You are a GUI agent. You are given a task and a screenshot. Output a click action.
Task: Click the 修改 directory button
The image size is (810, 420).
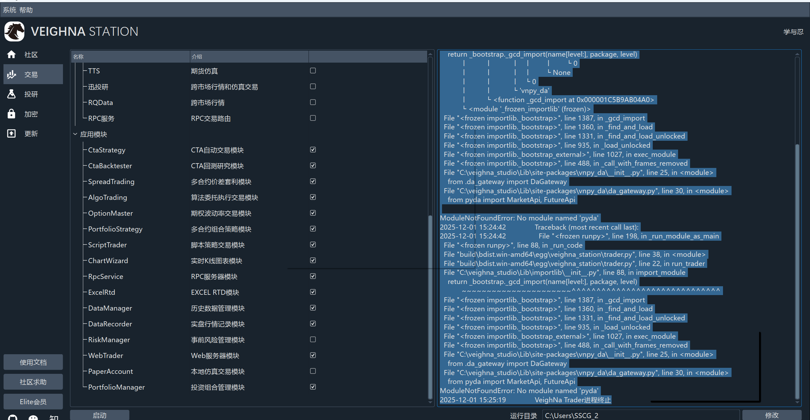pos(771,415)
